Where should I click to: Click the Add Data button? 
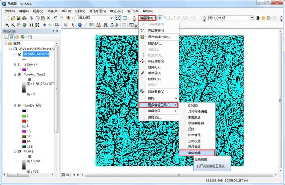click(69, 18)
